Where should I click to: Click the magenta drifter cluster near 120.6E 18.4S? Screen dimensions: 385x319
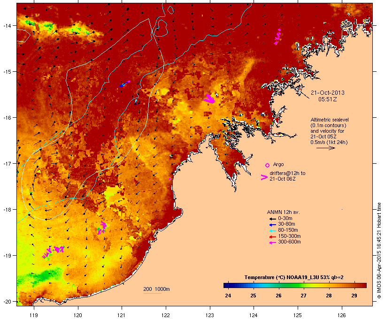[102, 228]
